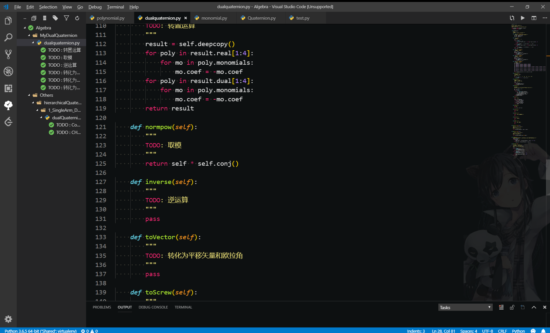
Task: Toggle flat view in TODO Tree toolbar
Action: [x=45, y=18]
